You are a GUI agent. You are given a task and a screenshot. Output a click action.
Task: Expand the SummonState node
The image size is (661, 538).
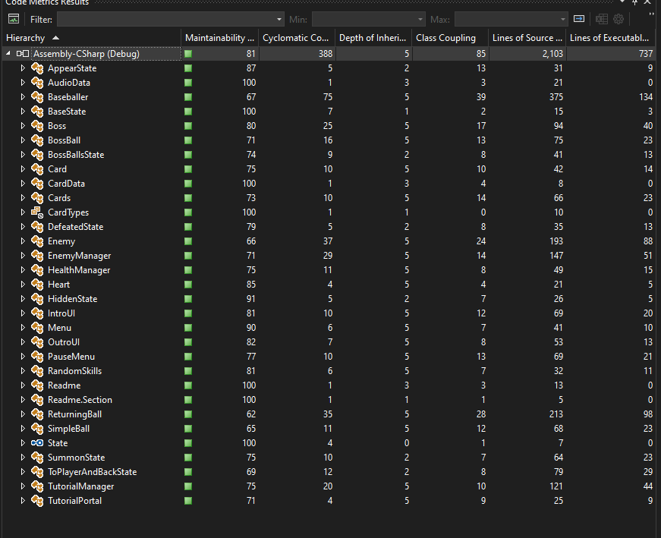pos(23,457)
